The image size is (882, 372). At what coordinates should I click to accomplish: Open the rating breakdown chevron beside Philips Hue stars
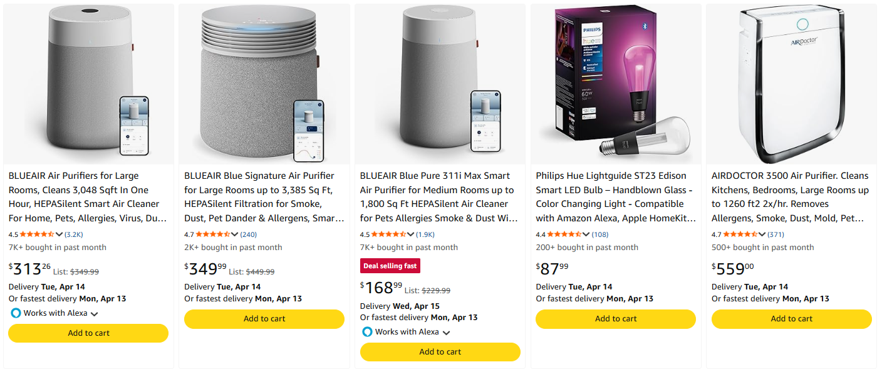(x=587, y=234)
